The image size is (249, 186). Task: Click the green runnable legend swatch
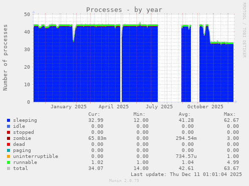click(x=9, y=162)
